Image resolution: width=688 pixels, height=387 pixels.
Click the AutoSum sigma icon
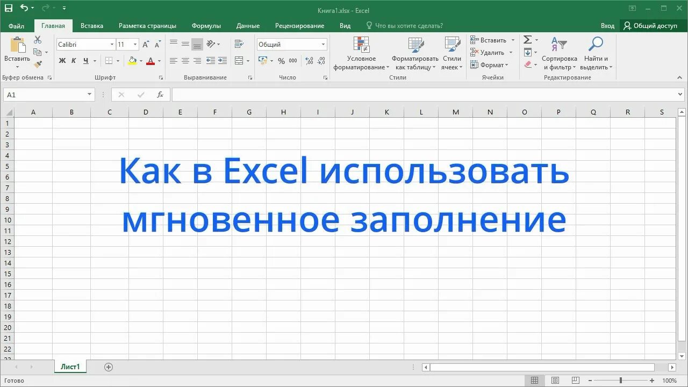click(528, 40)
